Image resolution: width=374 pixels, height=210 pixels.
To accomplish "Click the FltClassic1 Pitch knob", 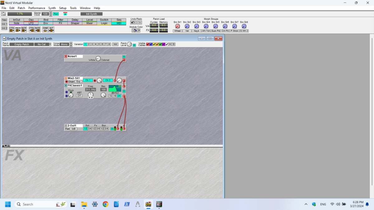I will tap(71, 95).
